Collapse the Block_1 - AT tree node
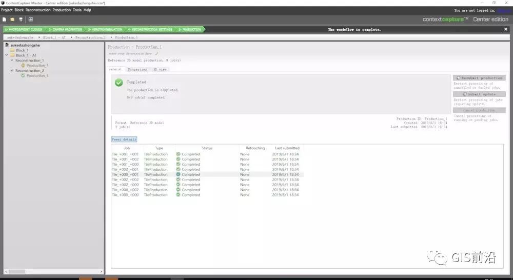513x280 pixels. [x=7, y=55]
